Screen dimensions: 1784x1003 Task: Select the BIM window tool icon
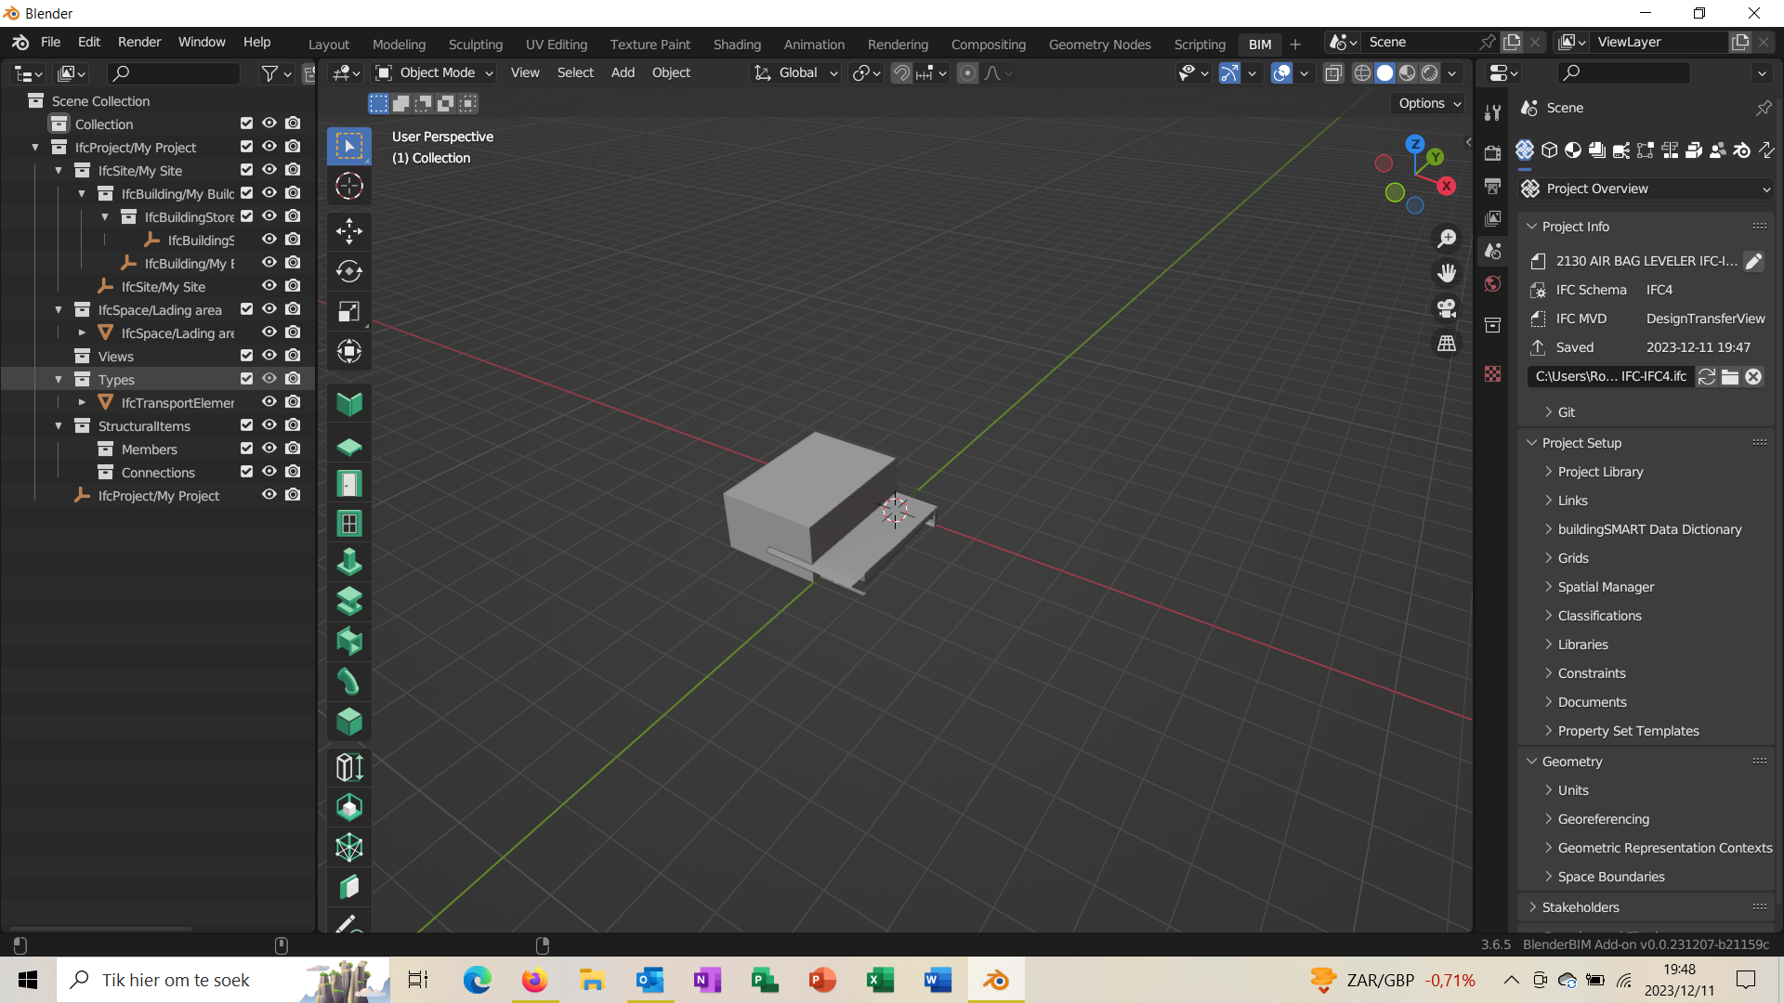click(349, 524)
